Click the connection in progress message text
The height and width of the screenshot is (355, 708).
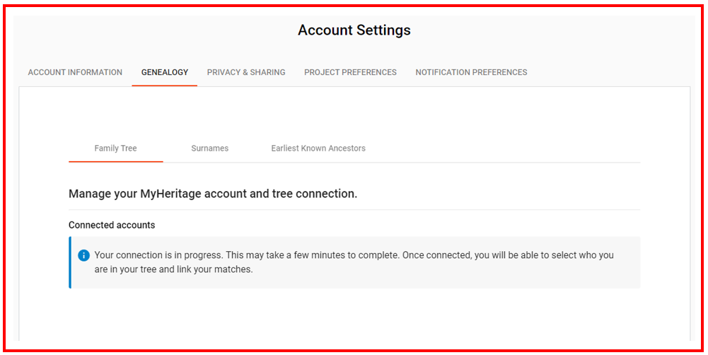click(x=354, y=255)
